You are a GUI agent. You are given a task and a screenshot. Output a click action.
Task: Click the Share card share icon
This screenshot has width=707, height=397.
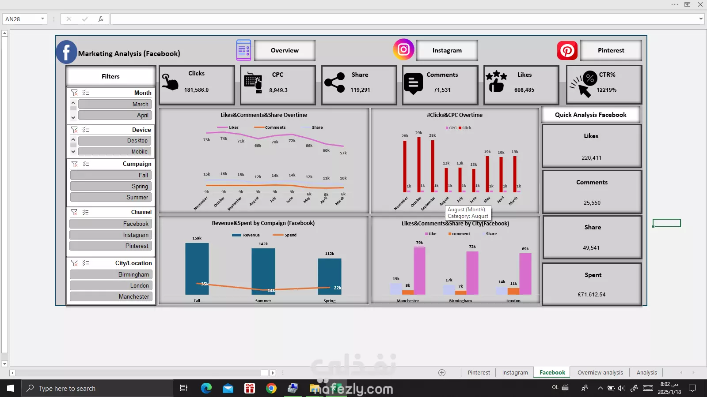[334, 82]
